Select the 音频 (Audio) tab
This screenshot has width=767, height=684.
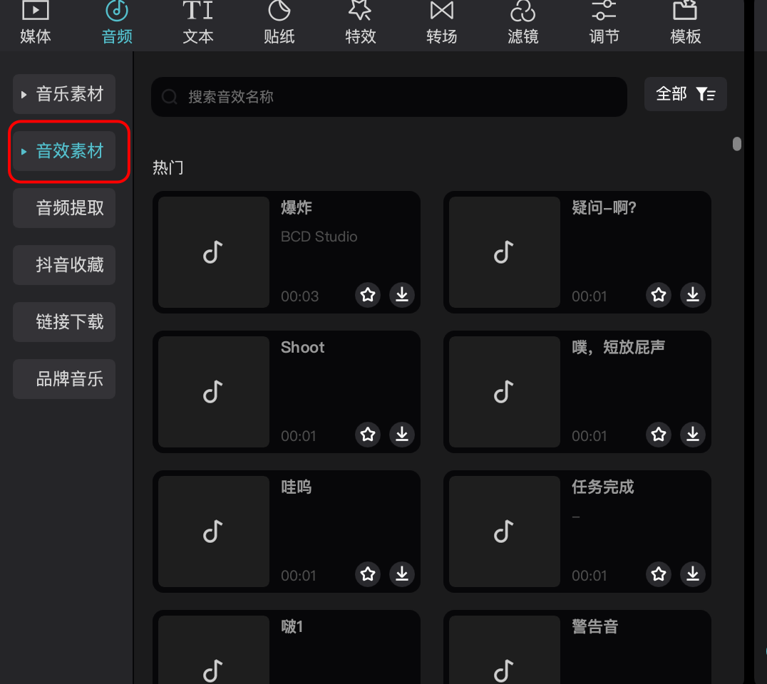pyautogui.click(x=117, y=24)
